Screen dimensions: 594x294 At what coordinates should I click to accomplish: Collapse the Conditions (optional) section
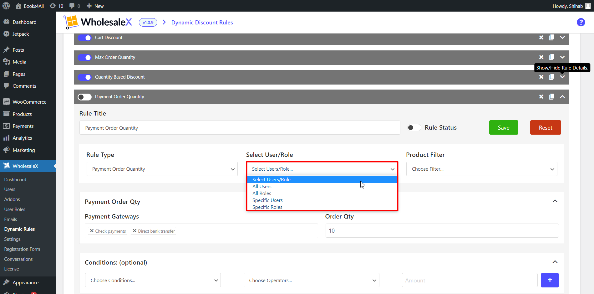coord(555,262)
